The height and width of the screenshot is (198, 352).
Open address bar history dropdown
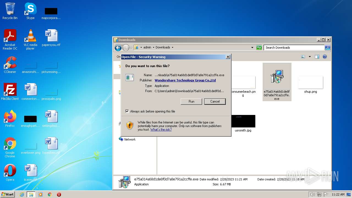click(x=252, y=48)
